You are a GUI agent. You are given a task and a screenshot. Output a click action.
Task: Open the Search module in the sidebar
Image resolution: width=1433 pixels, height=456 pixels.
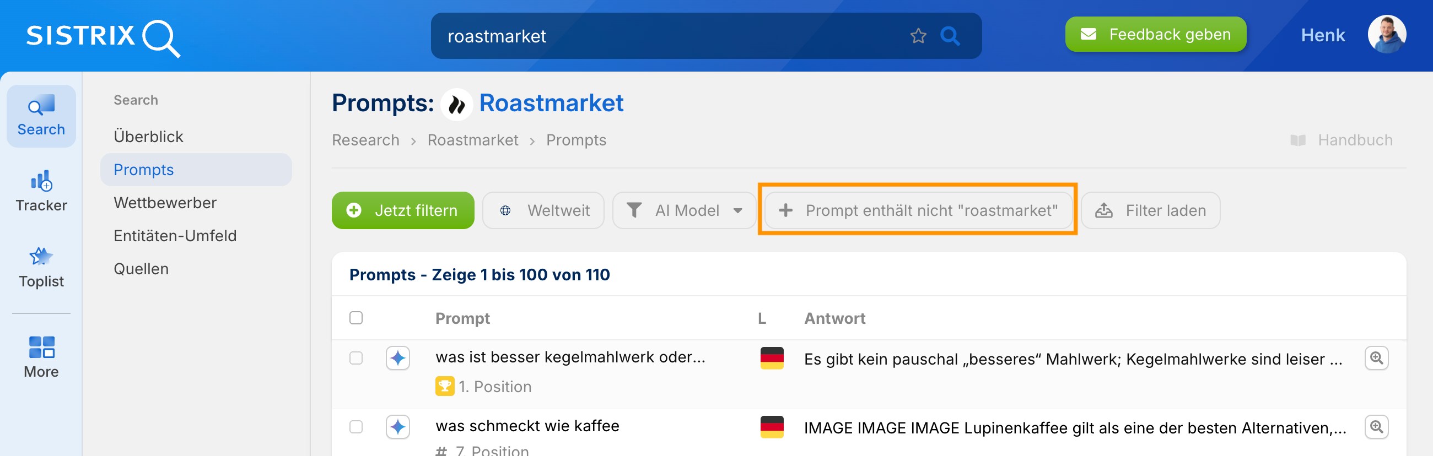41,116
